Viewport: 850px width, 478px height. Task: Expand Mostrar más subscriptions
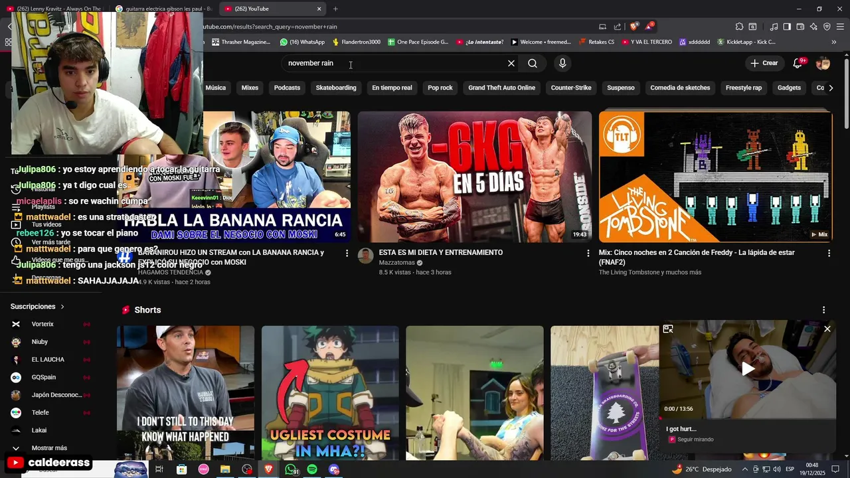pyautogui.click(x=50, y=448)
